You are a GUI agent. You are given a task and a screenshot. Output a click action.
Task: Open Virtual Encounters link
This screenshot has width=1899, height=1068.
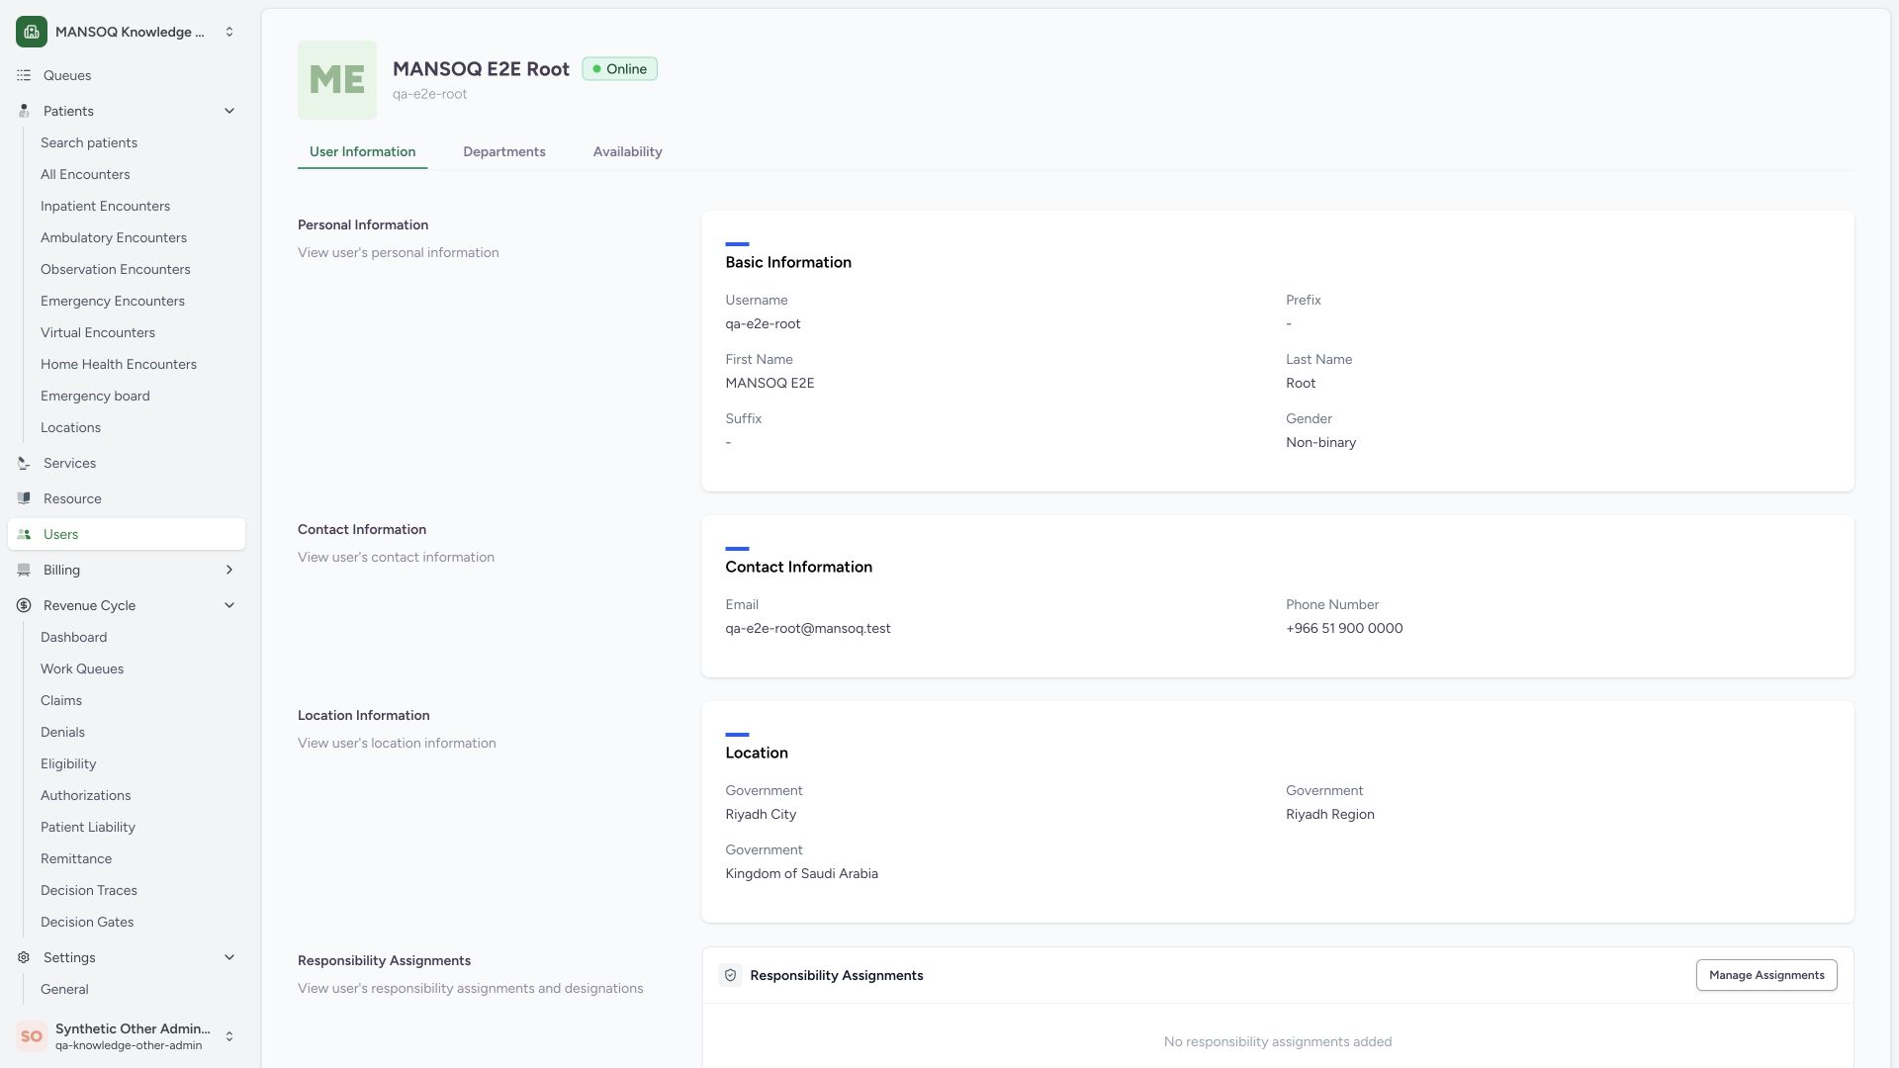tap(98, 332)
